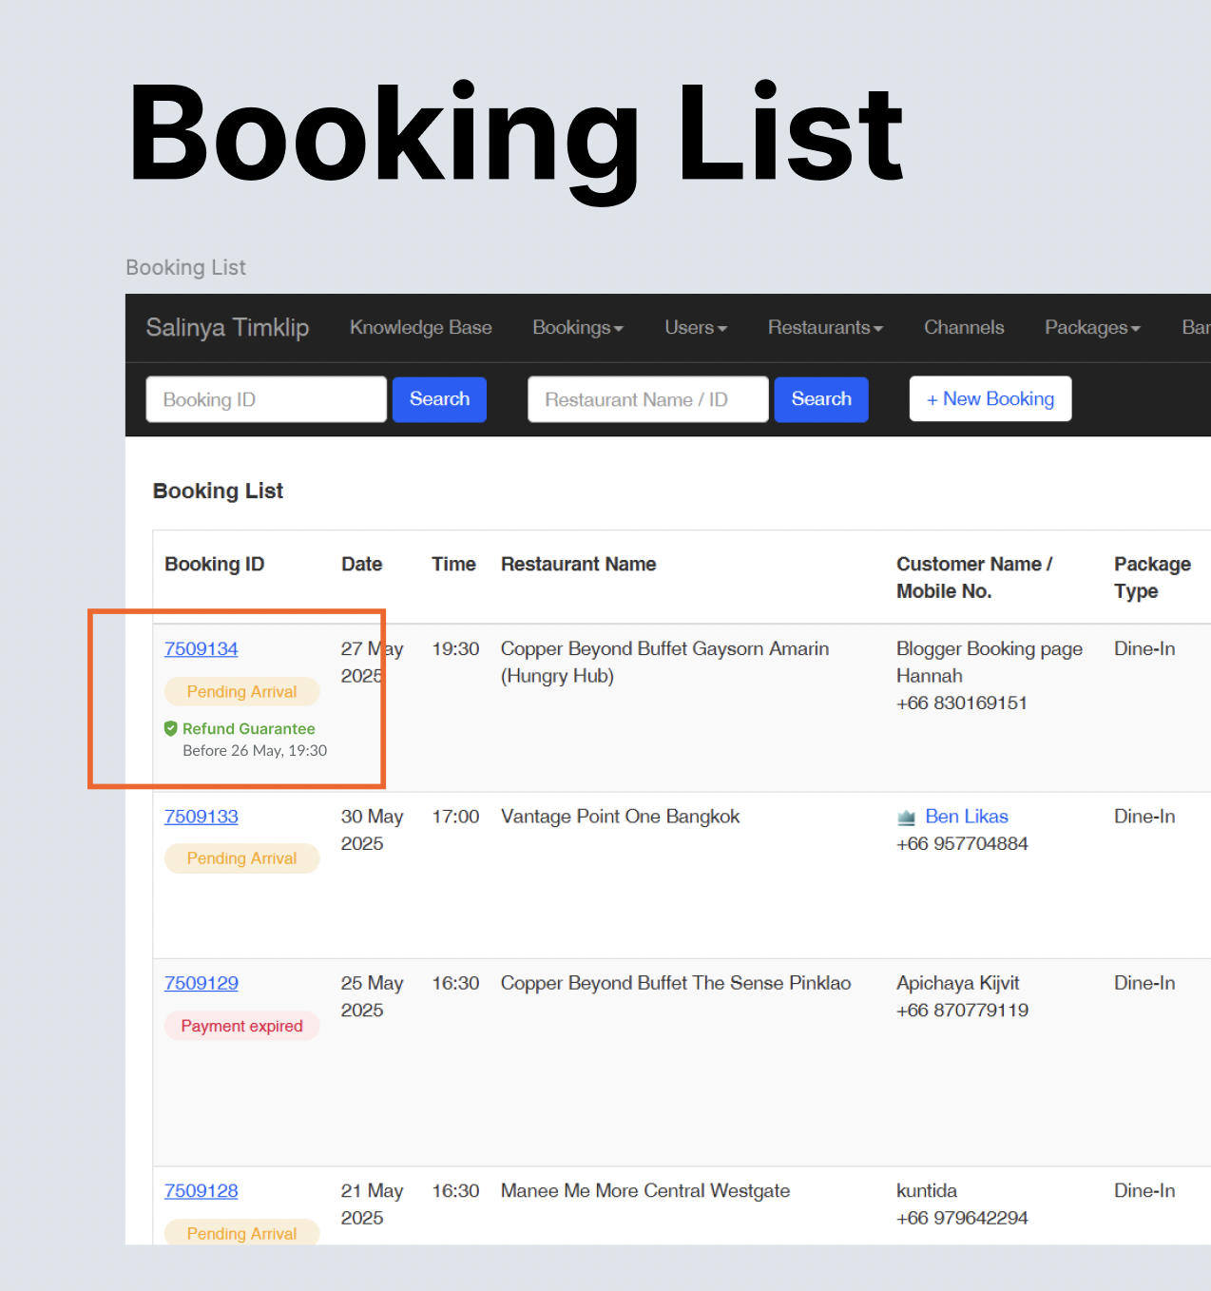Click the + New Booking button

pyautogui.click(x=990, y=399)
